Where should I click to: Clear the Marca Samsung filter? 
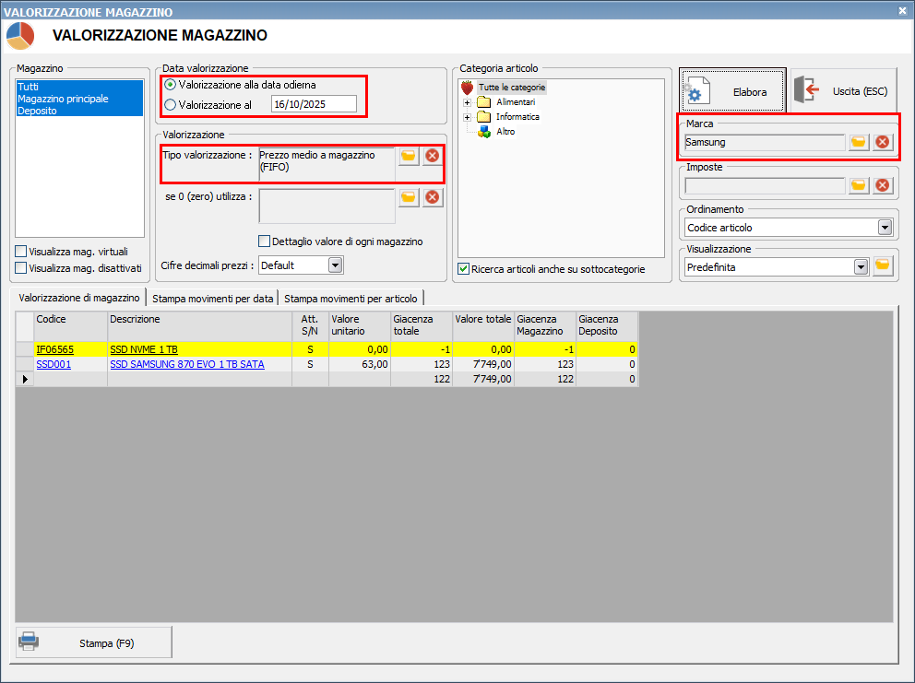click(883, 142)
